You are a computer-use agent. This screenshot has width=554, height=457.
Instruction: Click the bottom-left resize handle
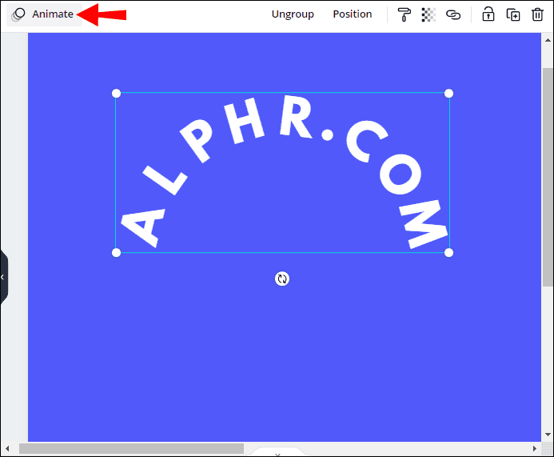pyautogui.click(x=117, y=253)
